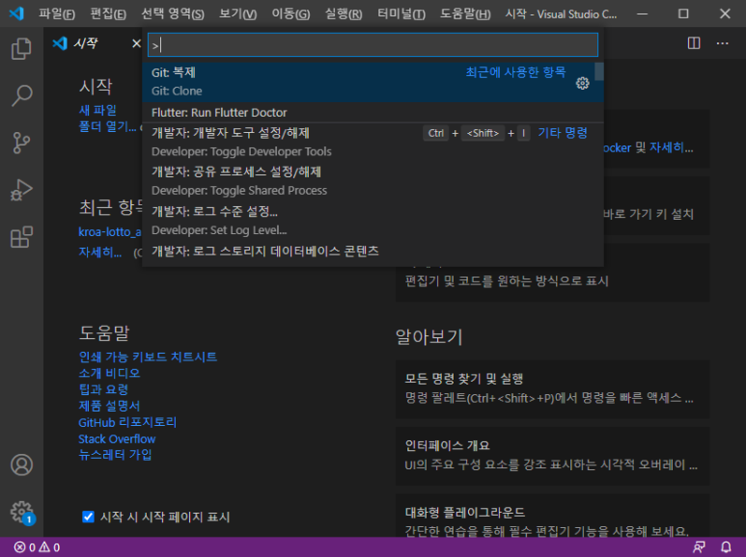Open the feedback icon in status bar
The width and height of the screenshot is (746, 557).
click(699, 547)
